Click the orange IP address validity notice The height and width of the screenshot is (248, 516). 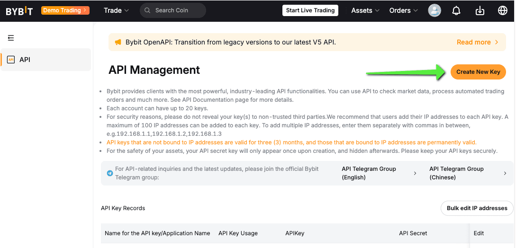[291, 142]
